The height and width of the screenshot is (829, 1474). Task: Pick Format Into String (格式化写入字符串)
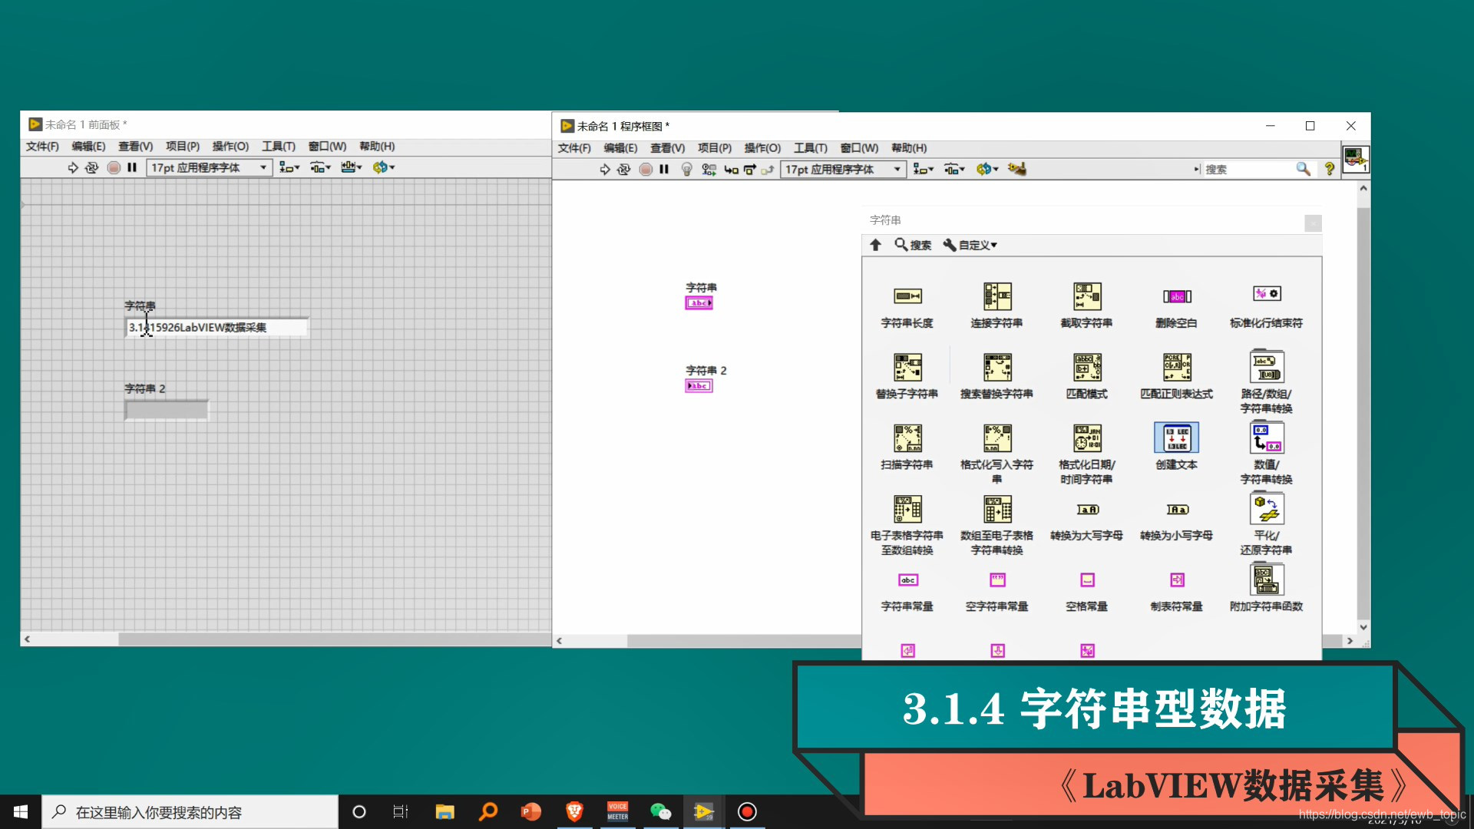[x=997, y=438]
